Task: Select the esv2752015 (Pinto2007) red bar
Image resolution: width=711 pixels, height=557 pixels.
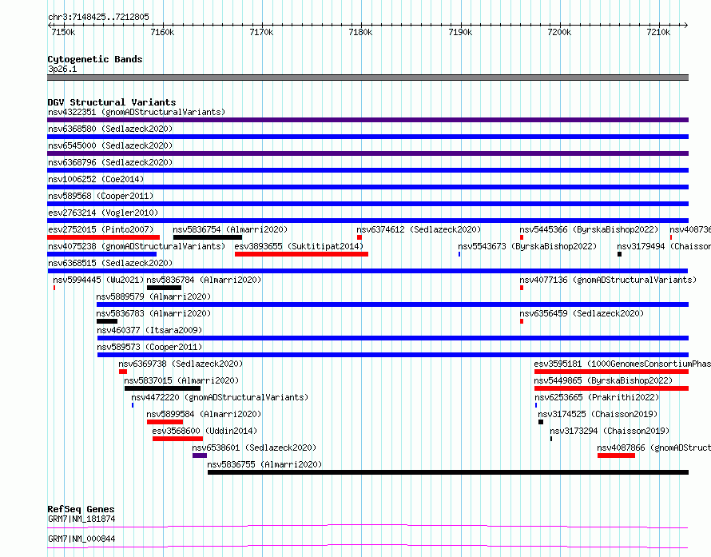Action: click(103, 237)
